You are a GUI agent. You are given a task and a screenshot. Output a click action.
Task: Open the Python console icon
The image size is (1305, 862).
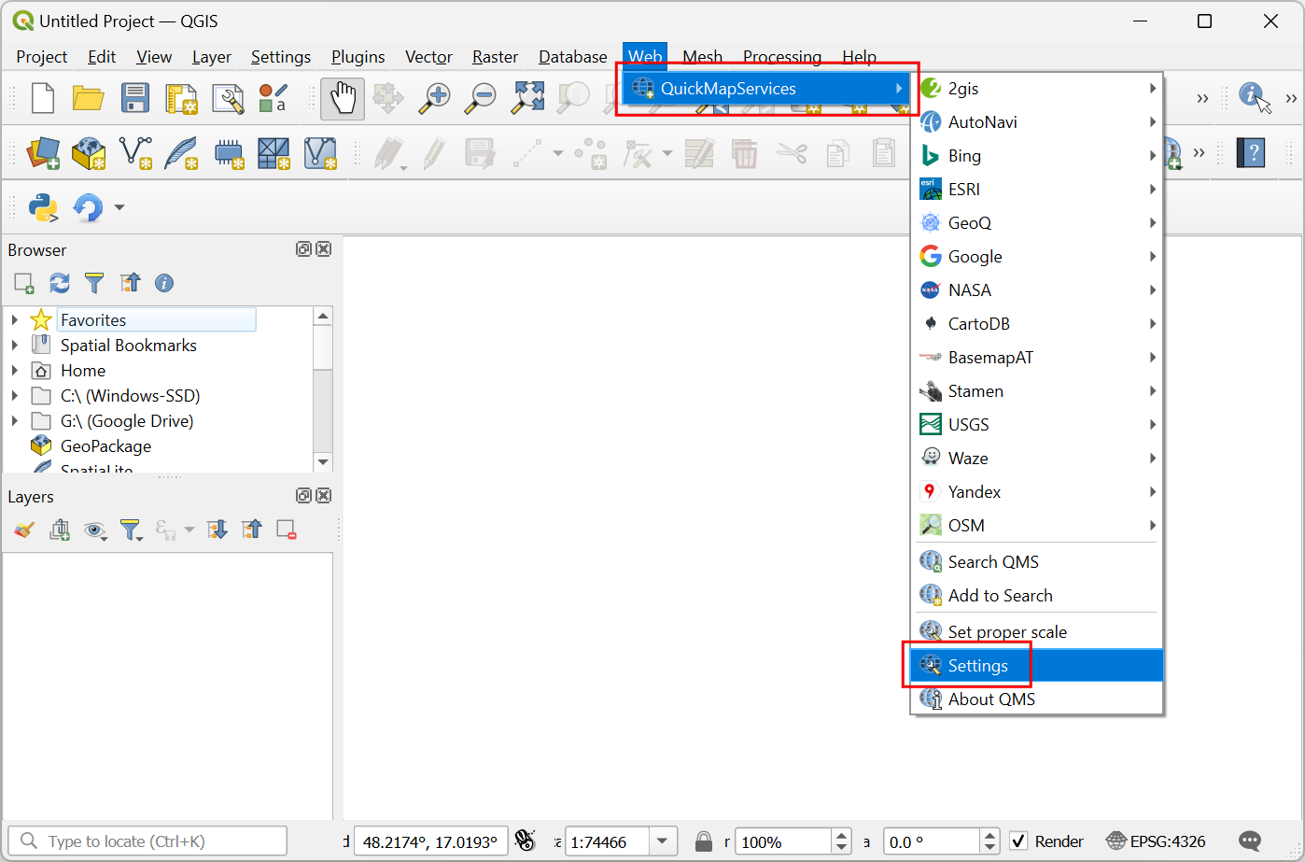click(x=43, y=207)
